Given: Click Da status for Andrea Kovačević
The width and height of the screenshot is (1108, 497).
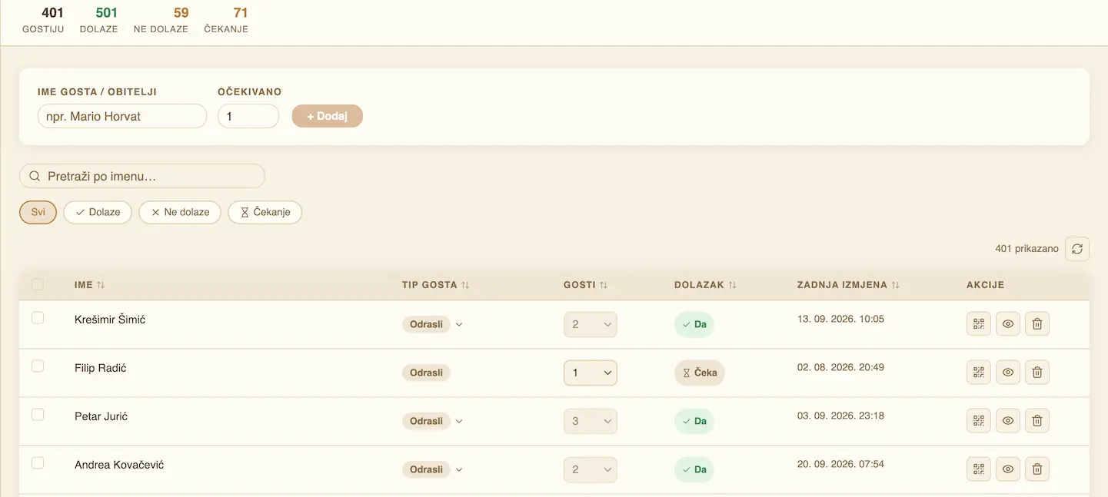Looking at the screenshot, I should click(694, 469).
